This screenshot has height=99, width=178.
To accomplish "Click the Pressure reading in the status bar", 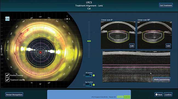I will [x=112, y=97].
